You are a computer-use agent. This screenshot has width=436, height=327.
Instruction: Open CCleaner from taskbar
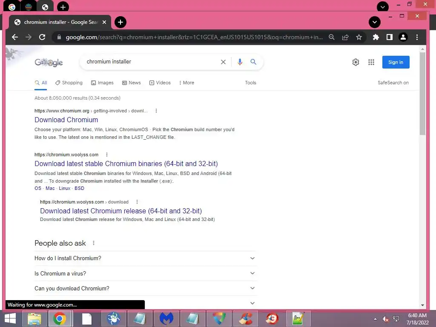246,318
